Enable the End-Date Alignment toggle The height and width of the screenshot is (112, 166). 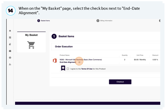[x=80, y=62]
